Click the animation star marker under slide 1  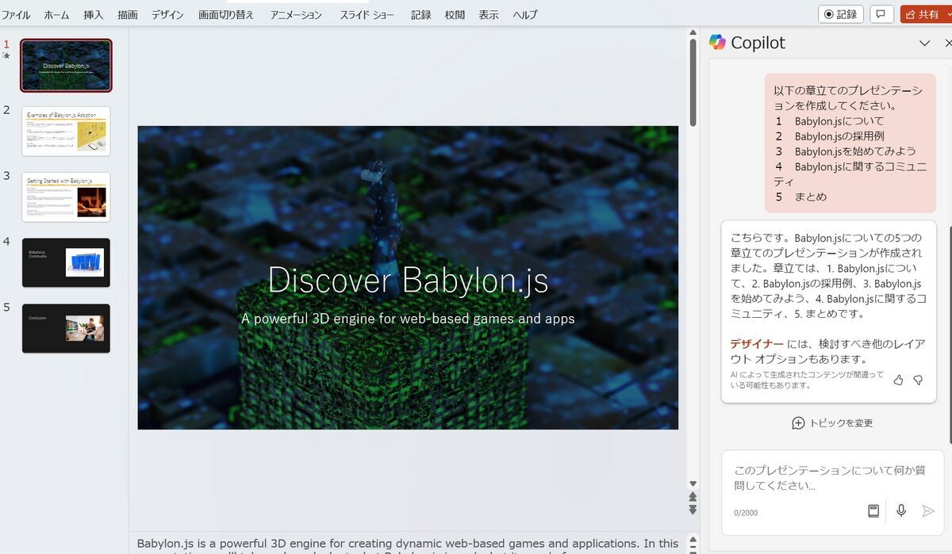[6, 55]
